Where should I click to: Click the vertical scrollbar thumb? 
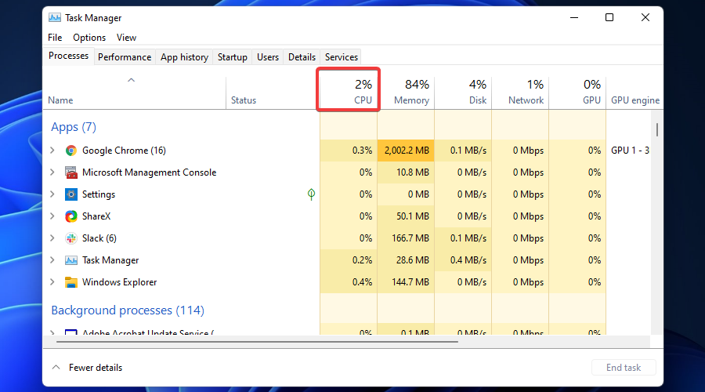pos(657,129)
